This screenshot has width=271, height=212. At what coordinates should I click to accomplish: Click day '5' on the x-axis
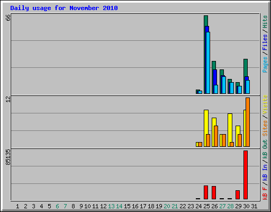click(x=49, y=206)
